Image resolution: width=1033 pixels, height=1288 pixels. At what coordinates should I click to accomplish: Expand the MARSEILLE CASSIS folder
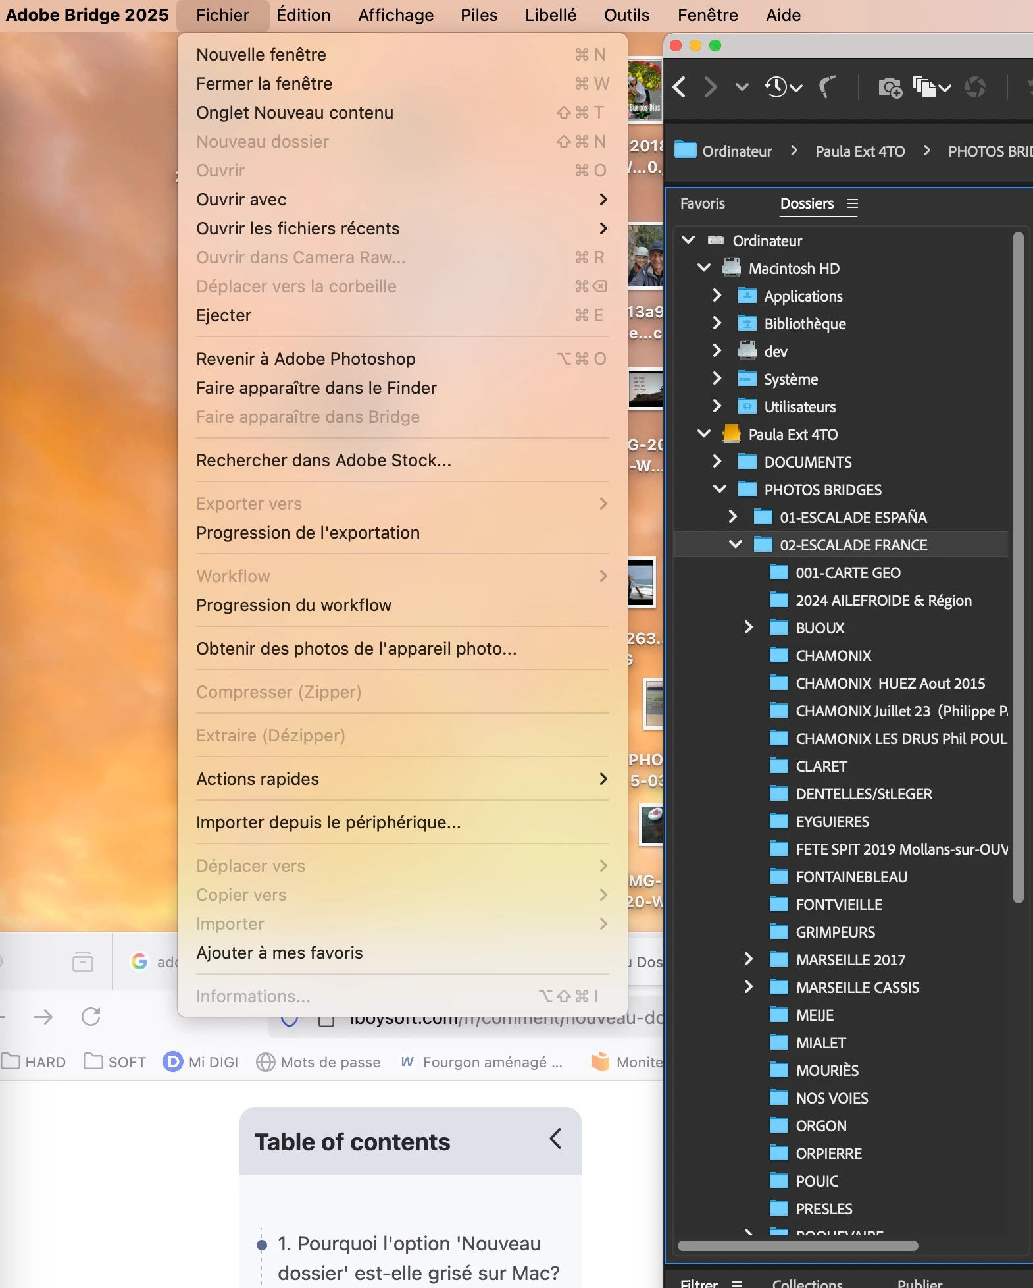[x=749, y=987]
